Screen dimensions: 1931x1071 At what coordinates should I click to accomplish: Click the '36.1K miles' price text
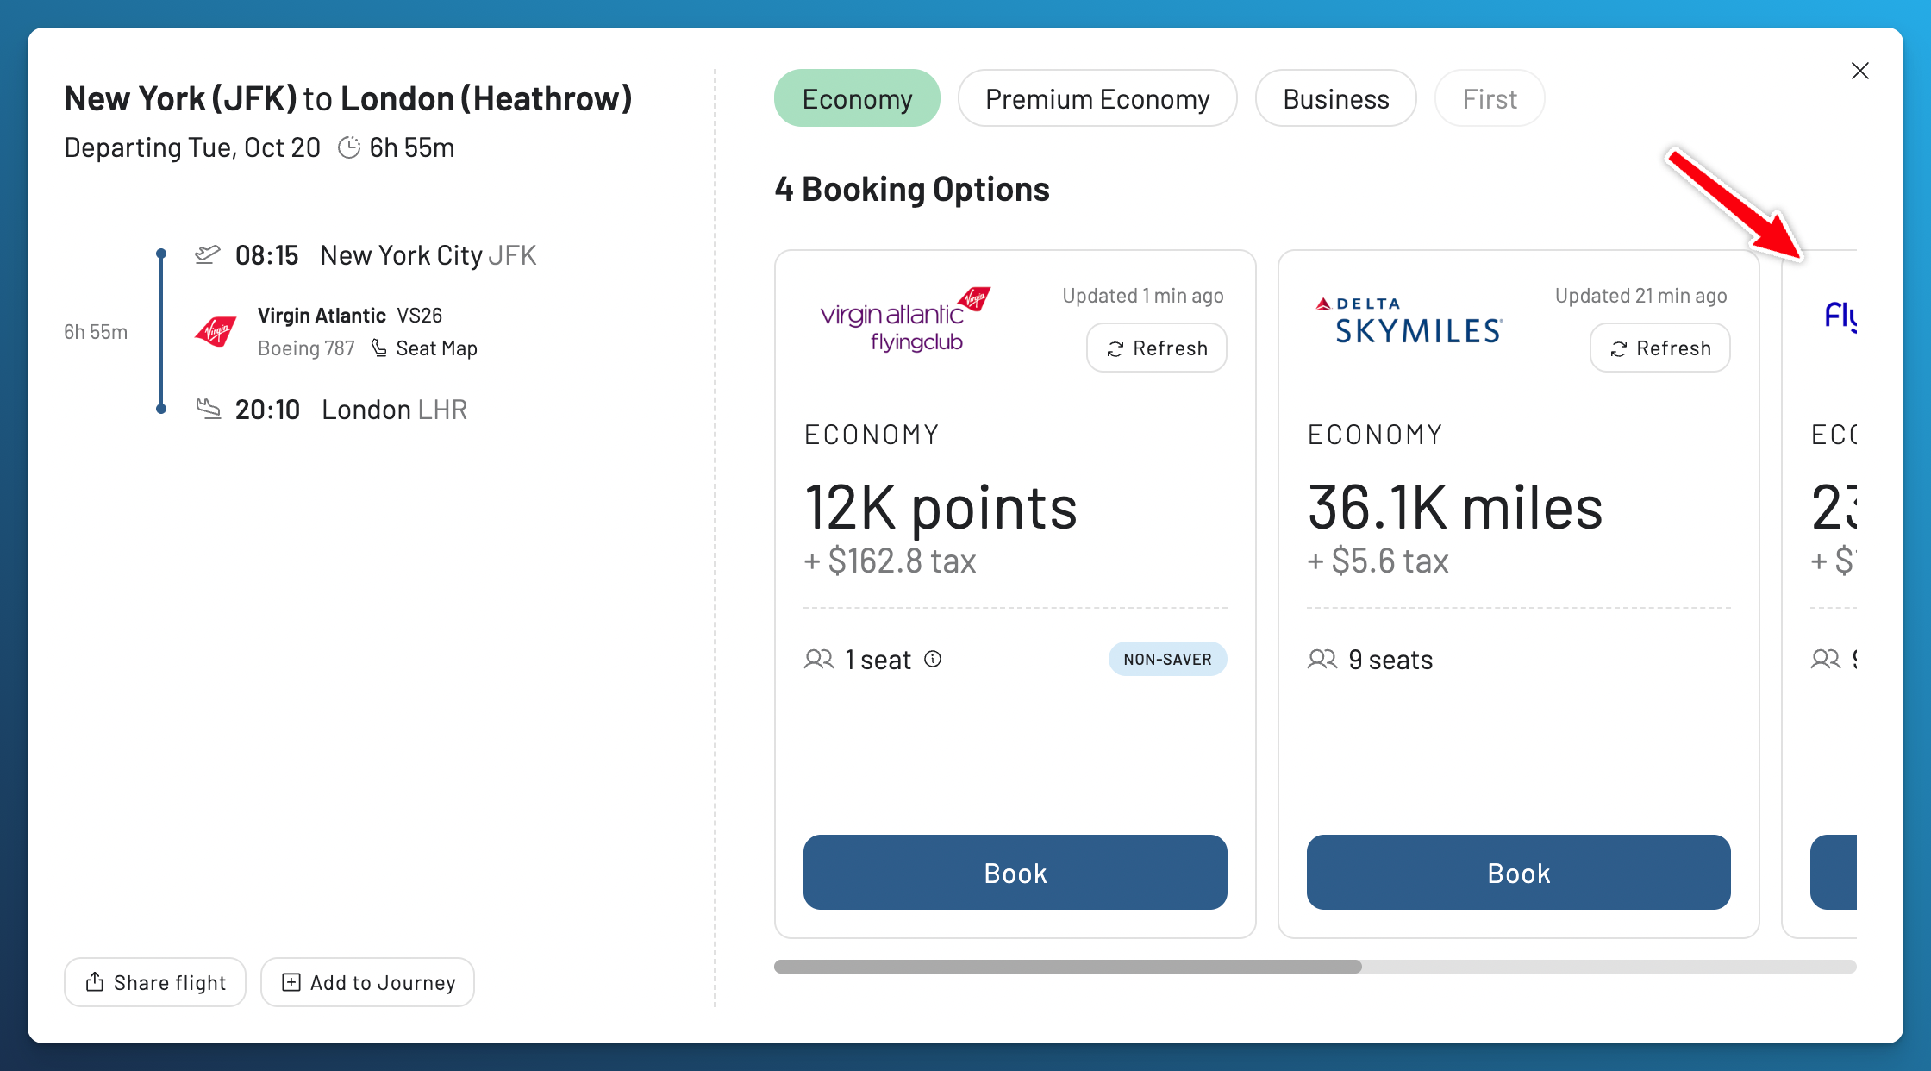(x=1455, y=507)
